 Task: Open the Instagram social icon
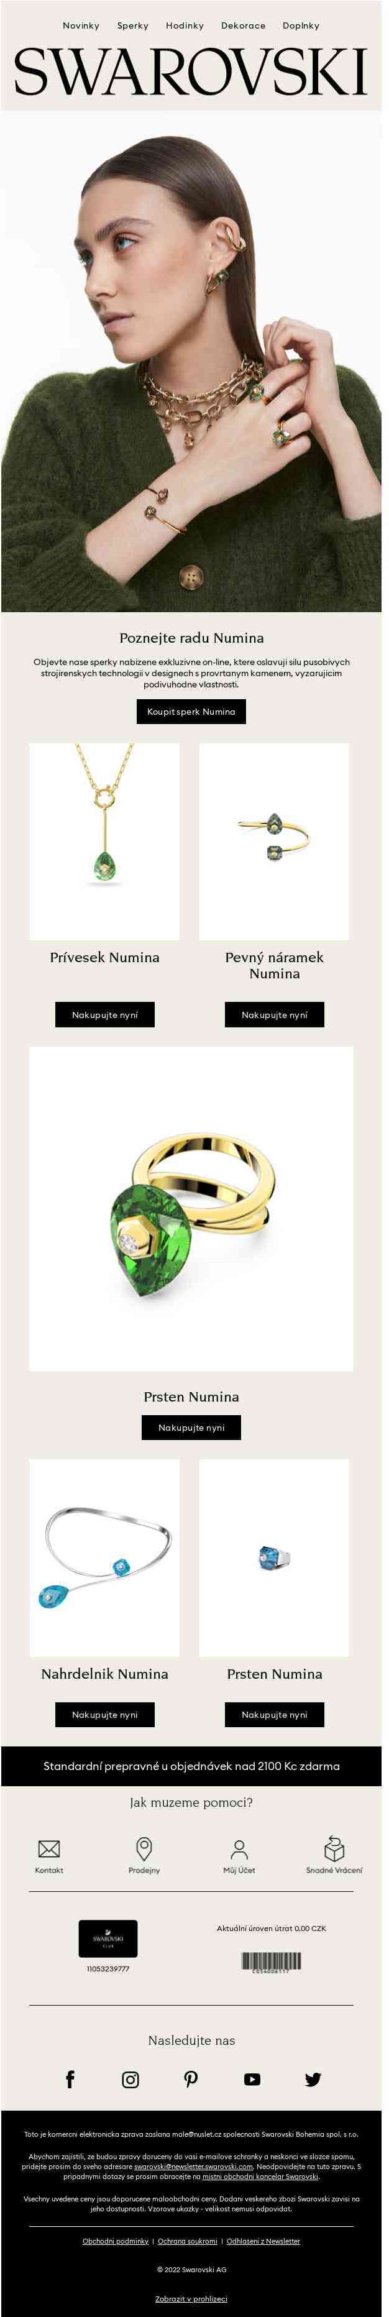click(x=130, y=2078)
